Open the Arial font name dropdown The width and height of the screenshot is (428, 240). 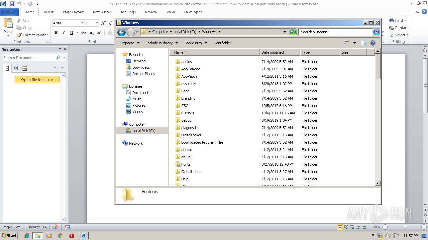point(82,23)
